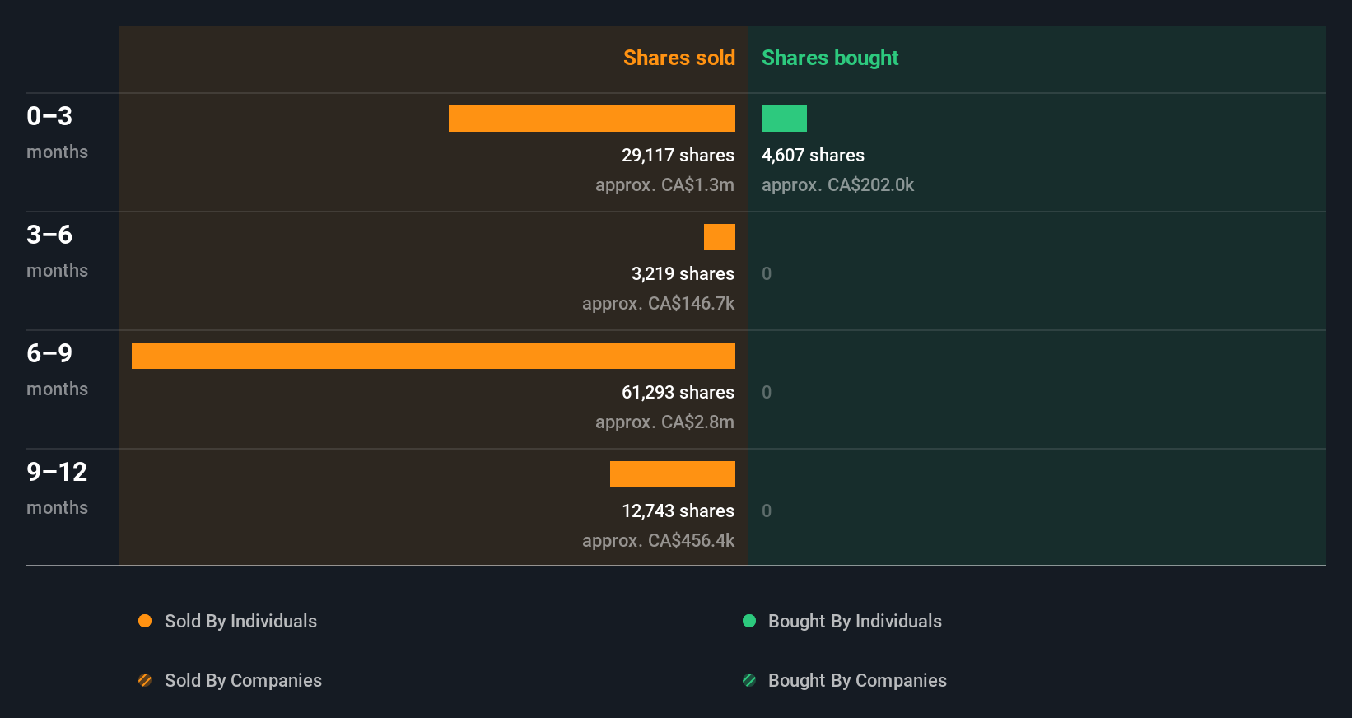The width and height of the screenshot is (1352, 718).
Task: Click the 12,743 shares value
Action: pos(678,511)
